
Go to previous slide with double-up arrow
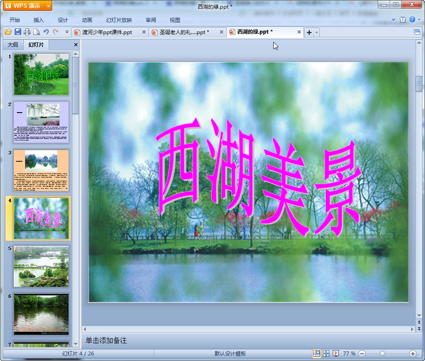point(419,322)
